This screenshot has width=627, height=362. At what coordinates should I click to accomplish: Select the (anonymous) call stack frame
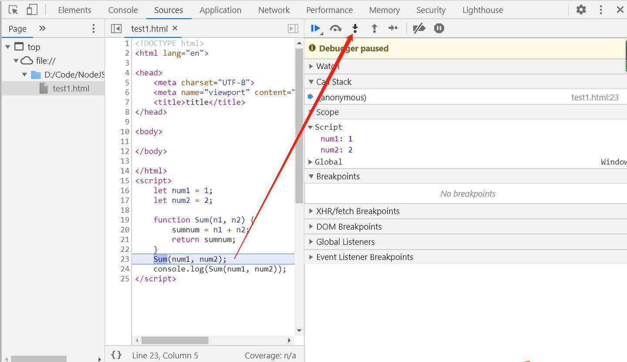[465, 97]
